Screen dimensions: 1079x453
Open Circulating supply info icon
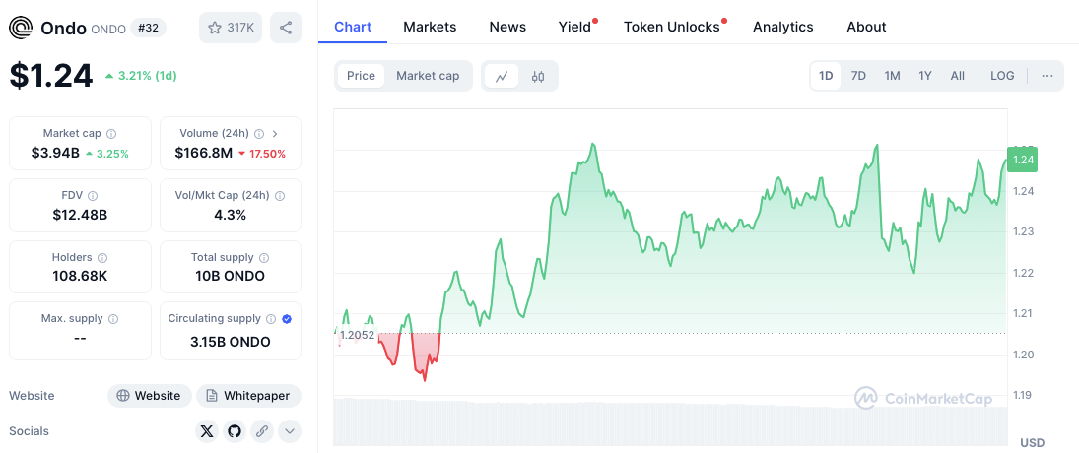[271, 319]
